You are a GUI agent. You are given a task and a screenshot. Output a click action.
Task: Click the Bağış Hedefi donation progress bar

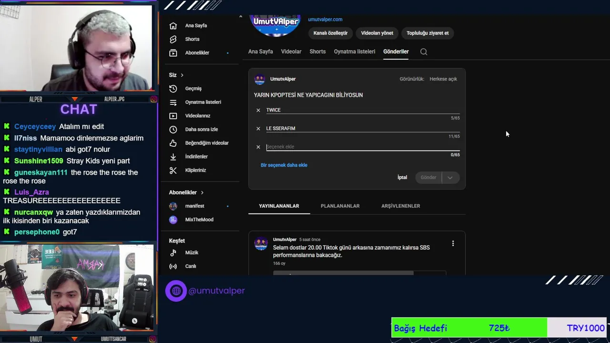coord(498,328)
